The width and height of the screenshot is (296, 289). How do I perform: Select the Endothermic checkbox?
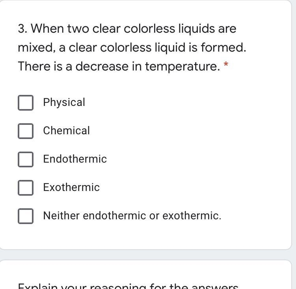point(26,159)
